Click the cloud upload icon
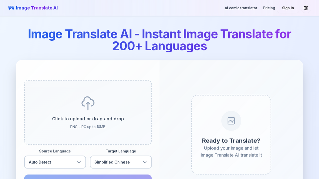Image resolution: width=319 pixels, height=179 pixels. coord(88,103)
